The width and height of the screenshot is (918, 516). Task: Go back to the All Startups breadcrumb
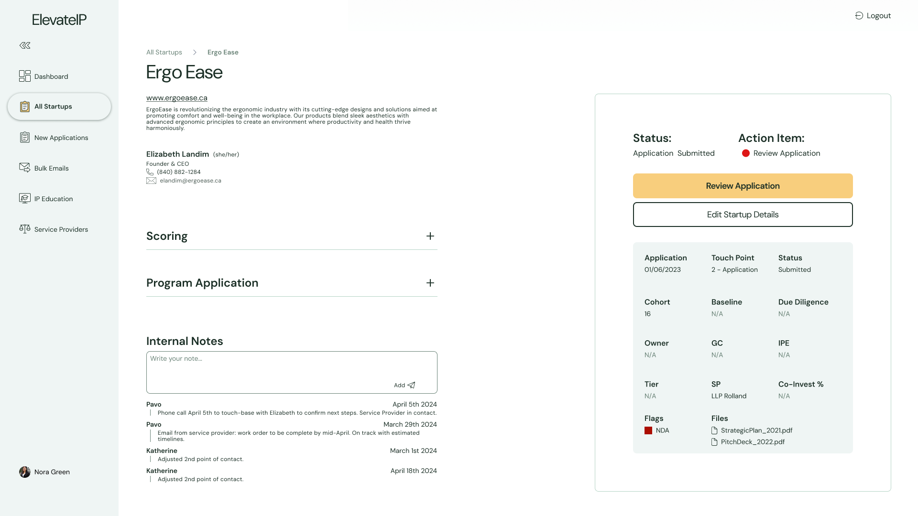(164, 52)
